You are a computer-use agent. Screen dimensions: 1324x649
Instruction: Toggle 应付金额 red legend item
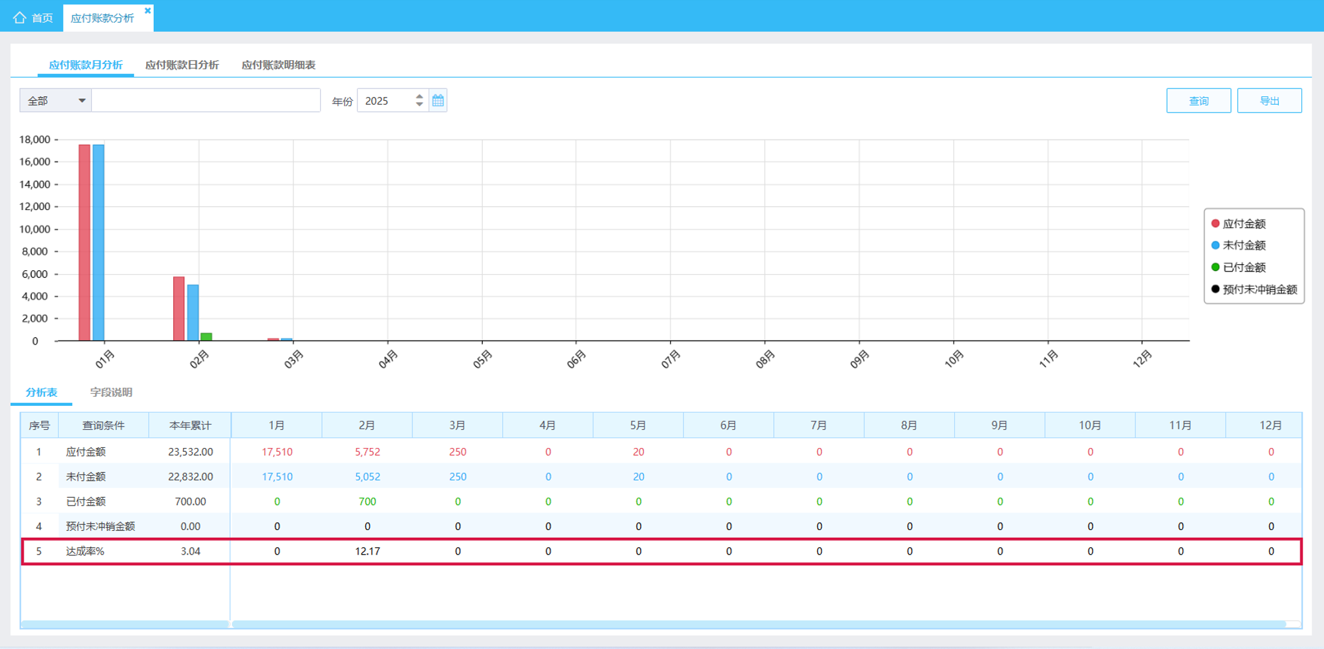1238,224
